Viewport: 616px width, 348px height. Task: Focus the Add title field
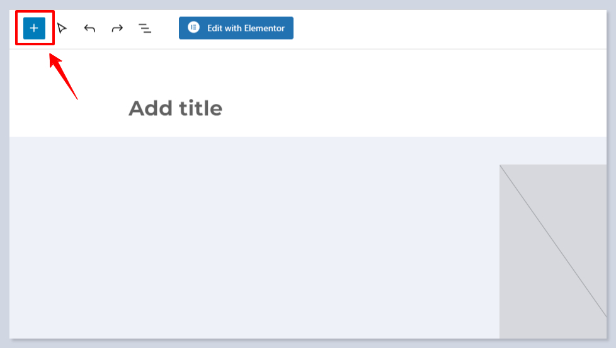(x=175, y=108)
